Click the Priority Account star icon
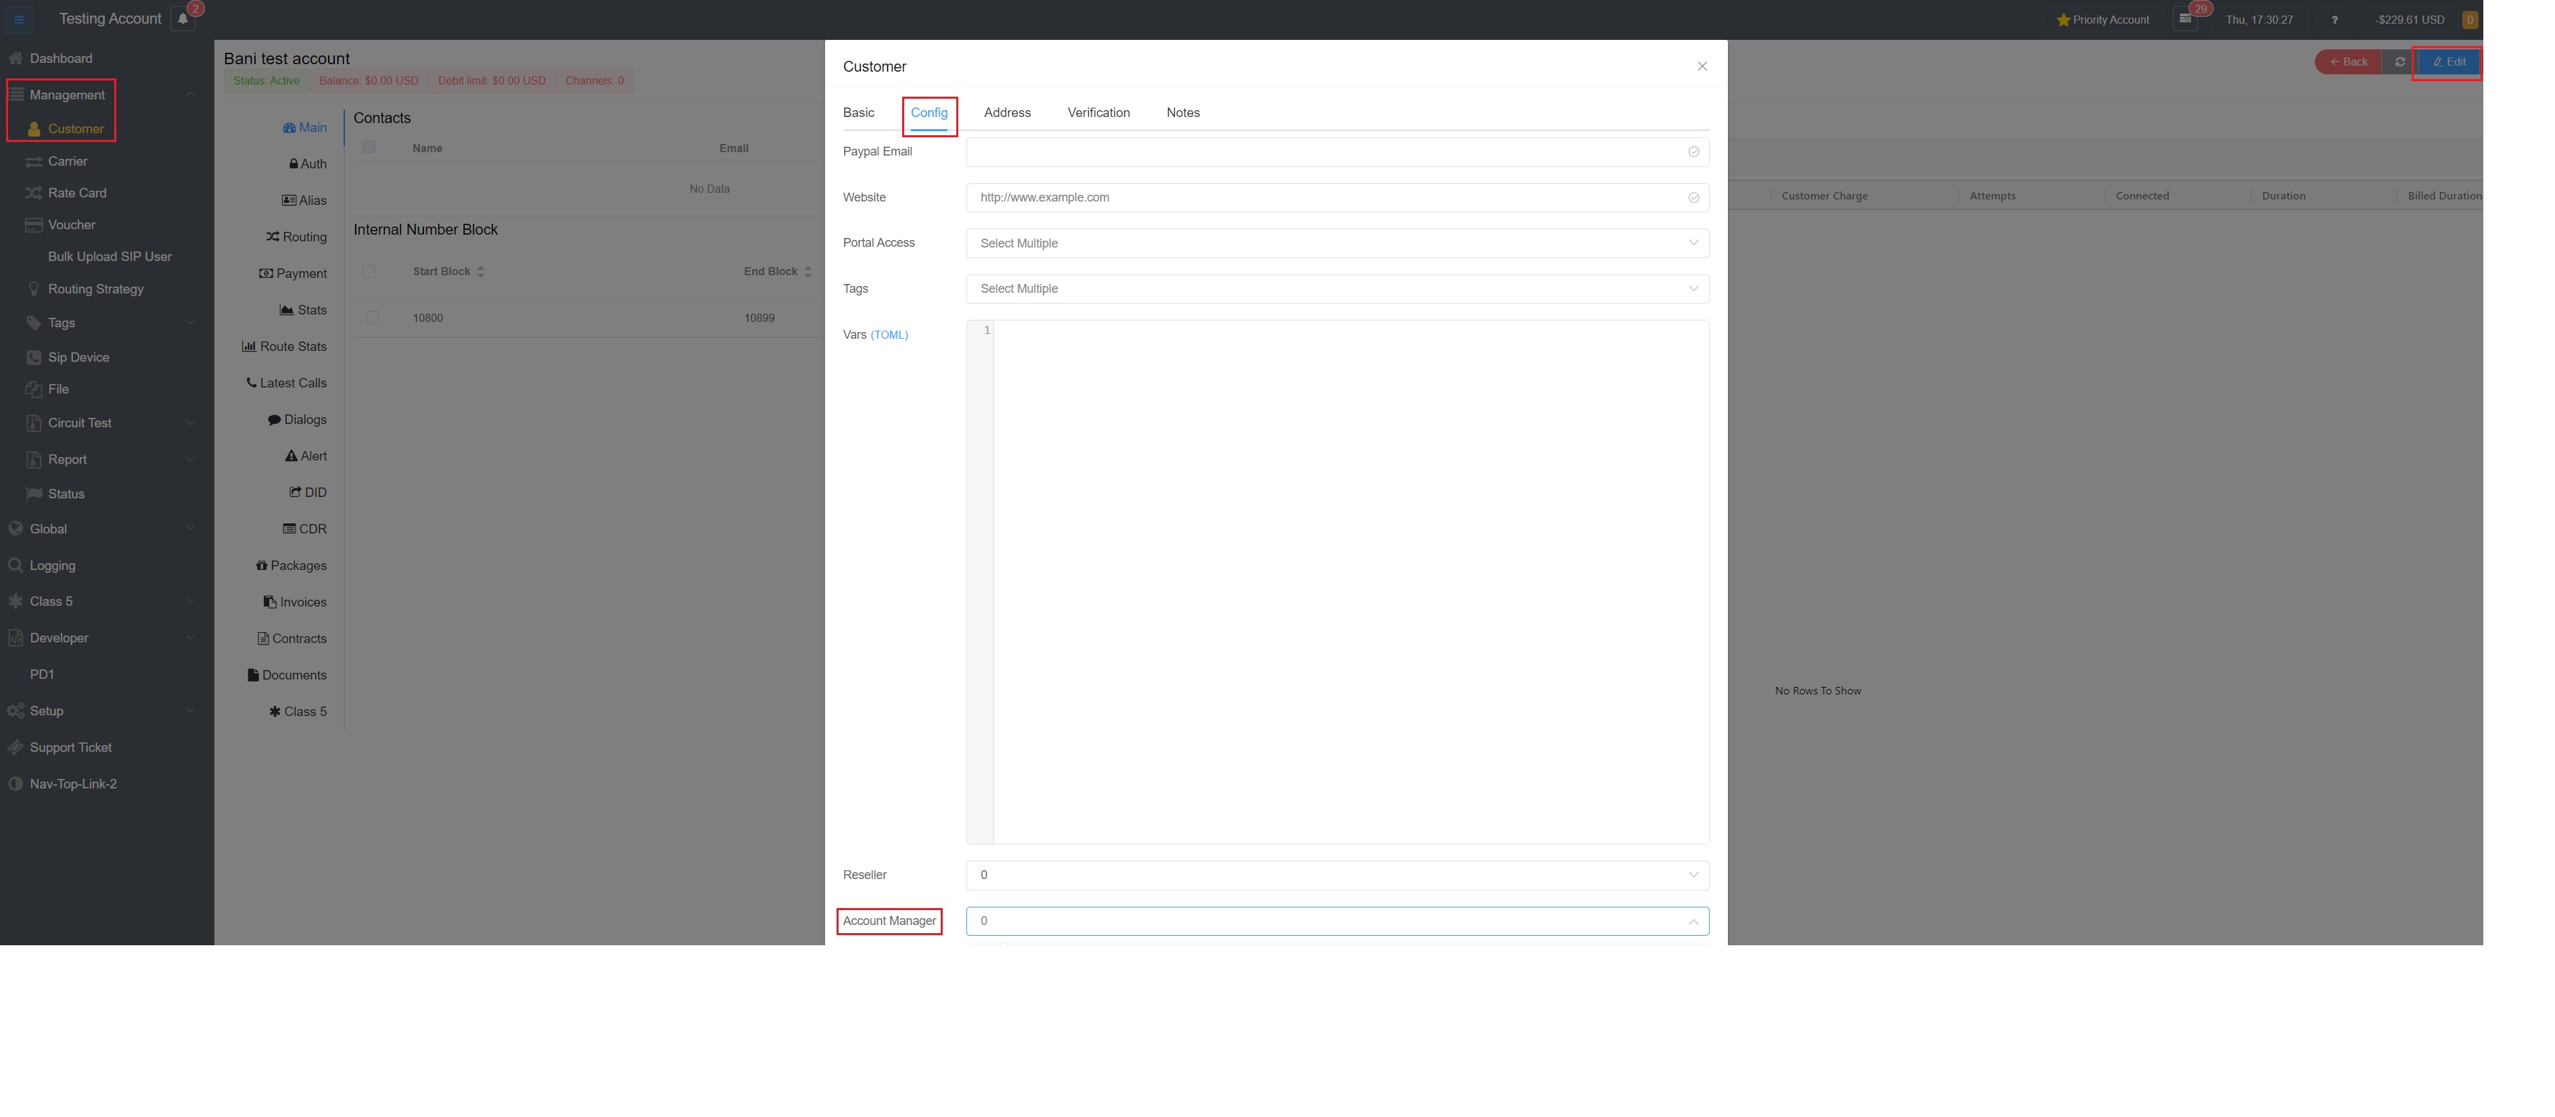 click(x=2063, y=20)
